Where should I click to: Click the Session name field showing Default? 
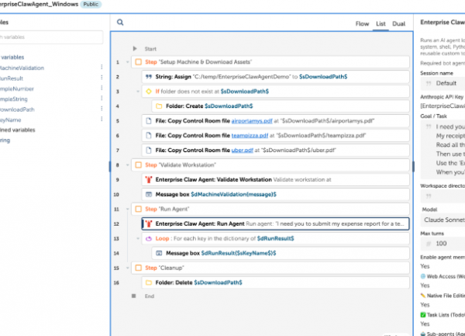coord(443,83)
